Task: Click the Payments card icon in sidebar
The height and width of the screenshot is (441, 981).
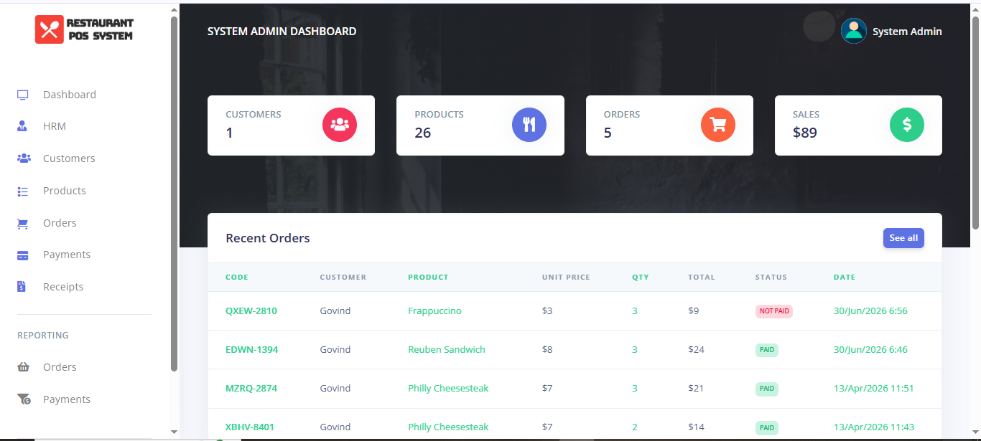Action: tap(23, 255)
